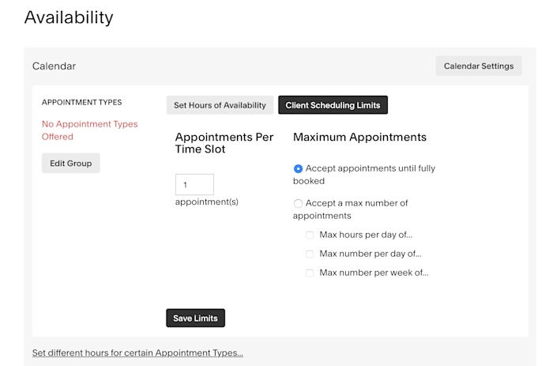Enable the Max hours per day checkbox

coord(310,235)
